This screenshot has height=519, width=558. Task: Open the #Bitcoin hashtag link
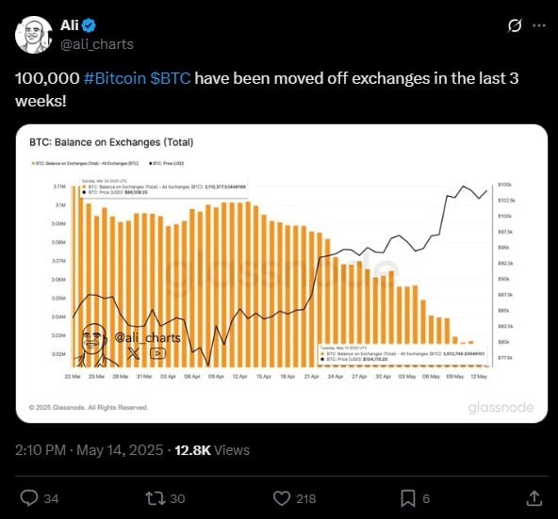(115, 78)
